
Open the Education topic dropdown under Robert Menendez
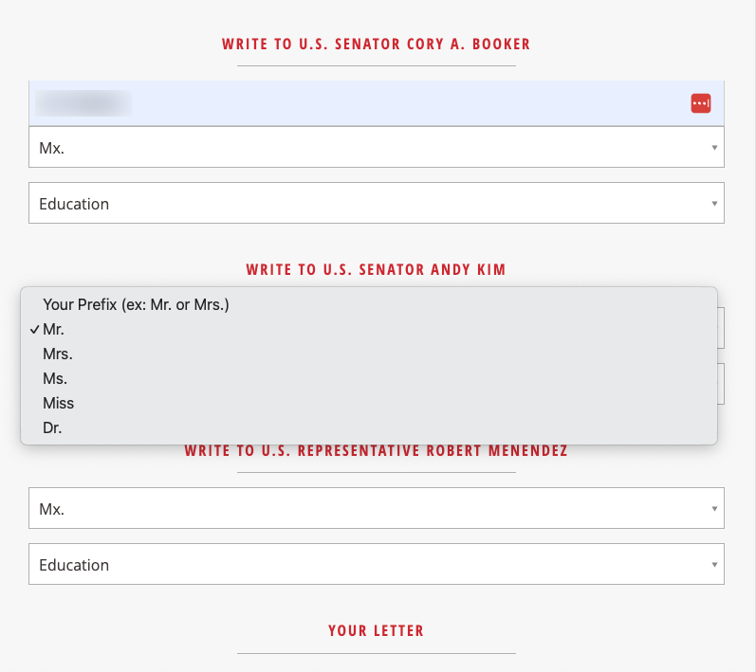coord(376,564)
